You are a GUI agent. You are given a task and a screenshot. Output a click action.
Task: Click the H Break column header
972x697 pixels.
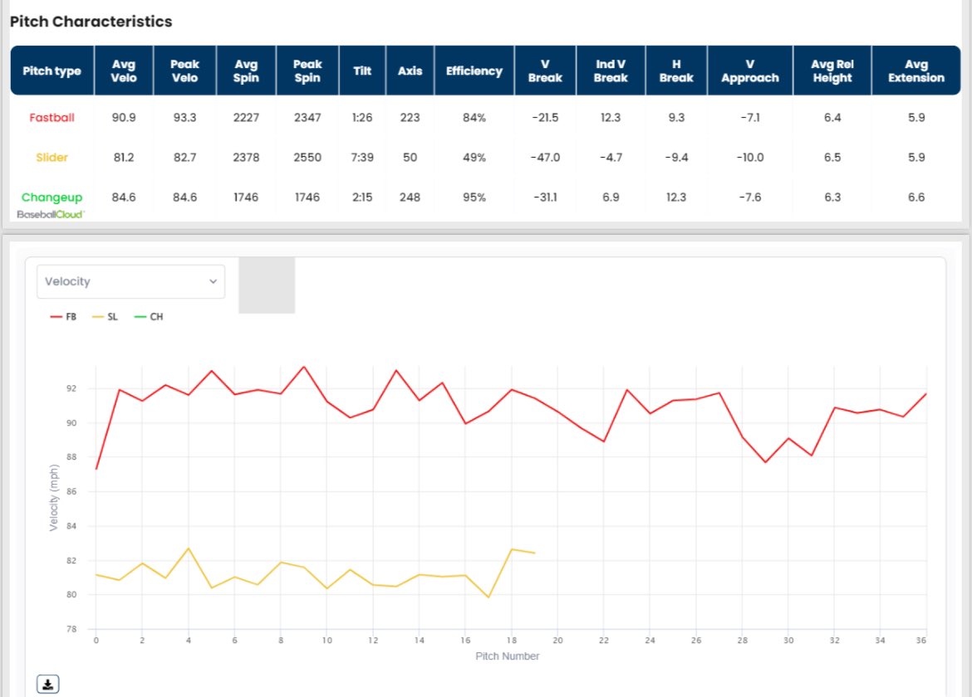point(676,71)
